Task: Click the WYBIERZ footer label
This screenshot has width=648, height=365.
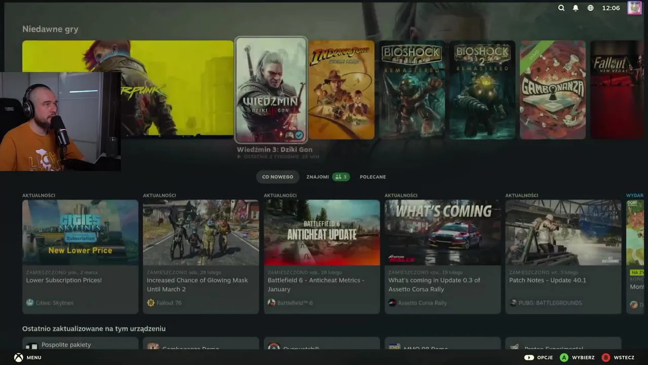Action: coord(583,357)
